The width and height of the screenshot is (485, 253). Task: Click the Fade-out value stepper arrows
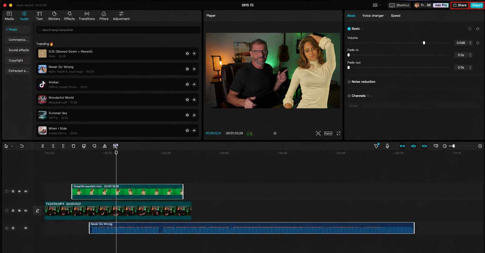tap(470, 67)
